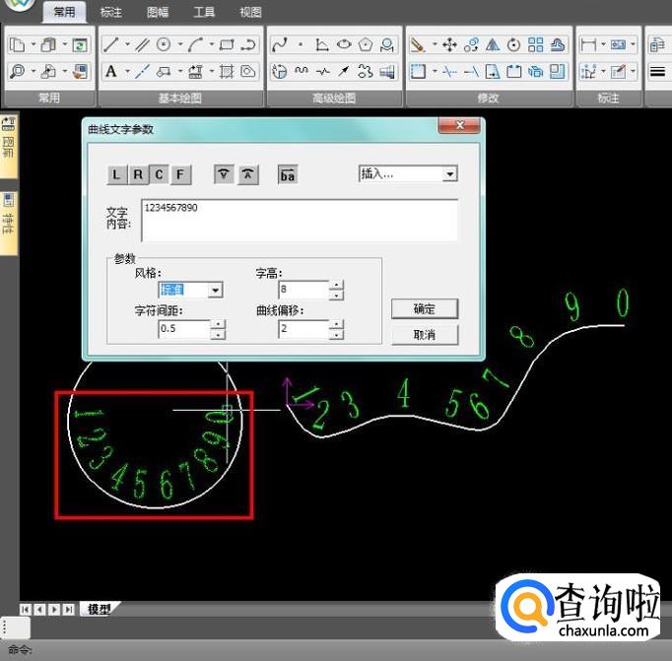Click the 字高 value field

303,290
